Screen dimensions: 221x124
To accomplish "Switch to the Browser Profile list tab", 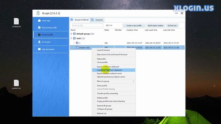I will pos(80,20).
